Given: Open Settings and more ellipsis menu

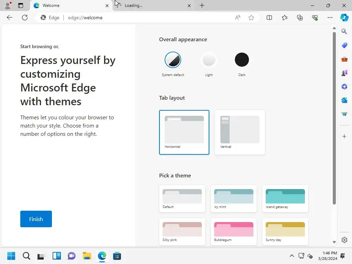Looking at the screenshot, I should [330, 18].
